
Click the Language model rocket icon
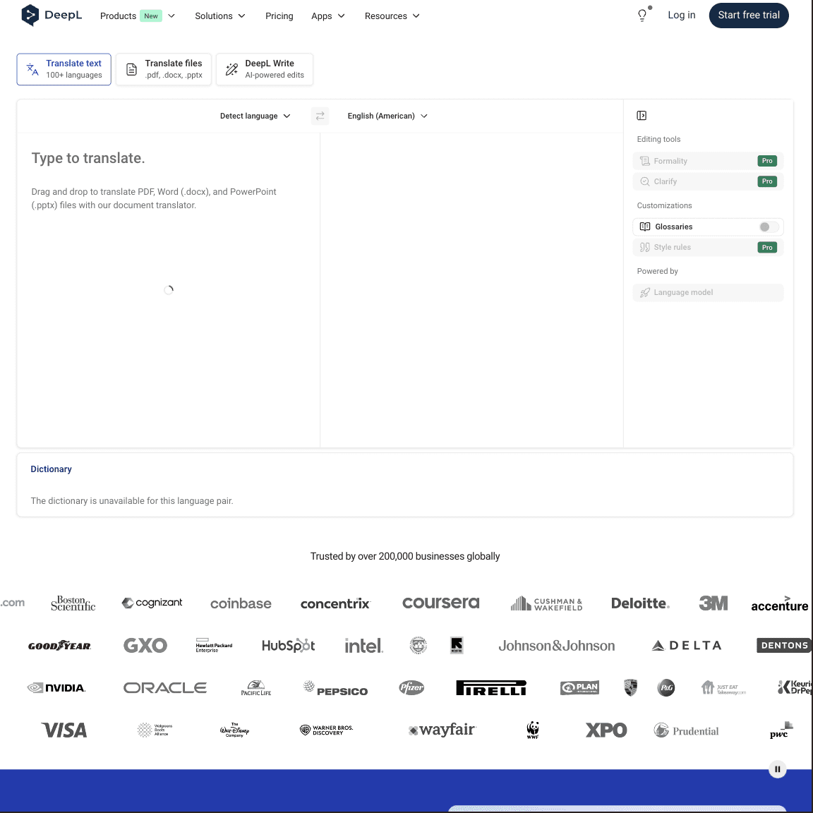[x=644, y=292]
